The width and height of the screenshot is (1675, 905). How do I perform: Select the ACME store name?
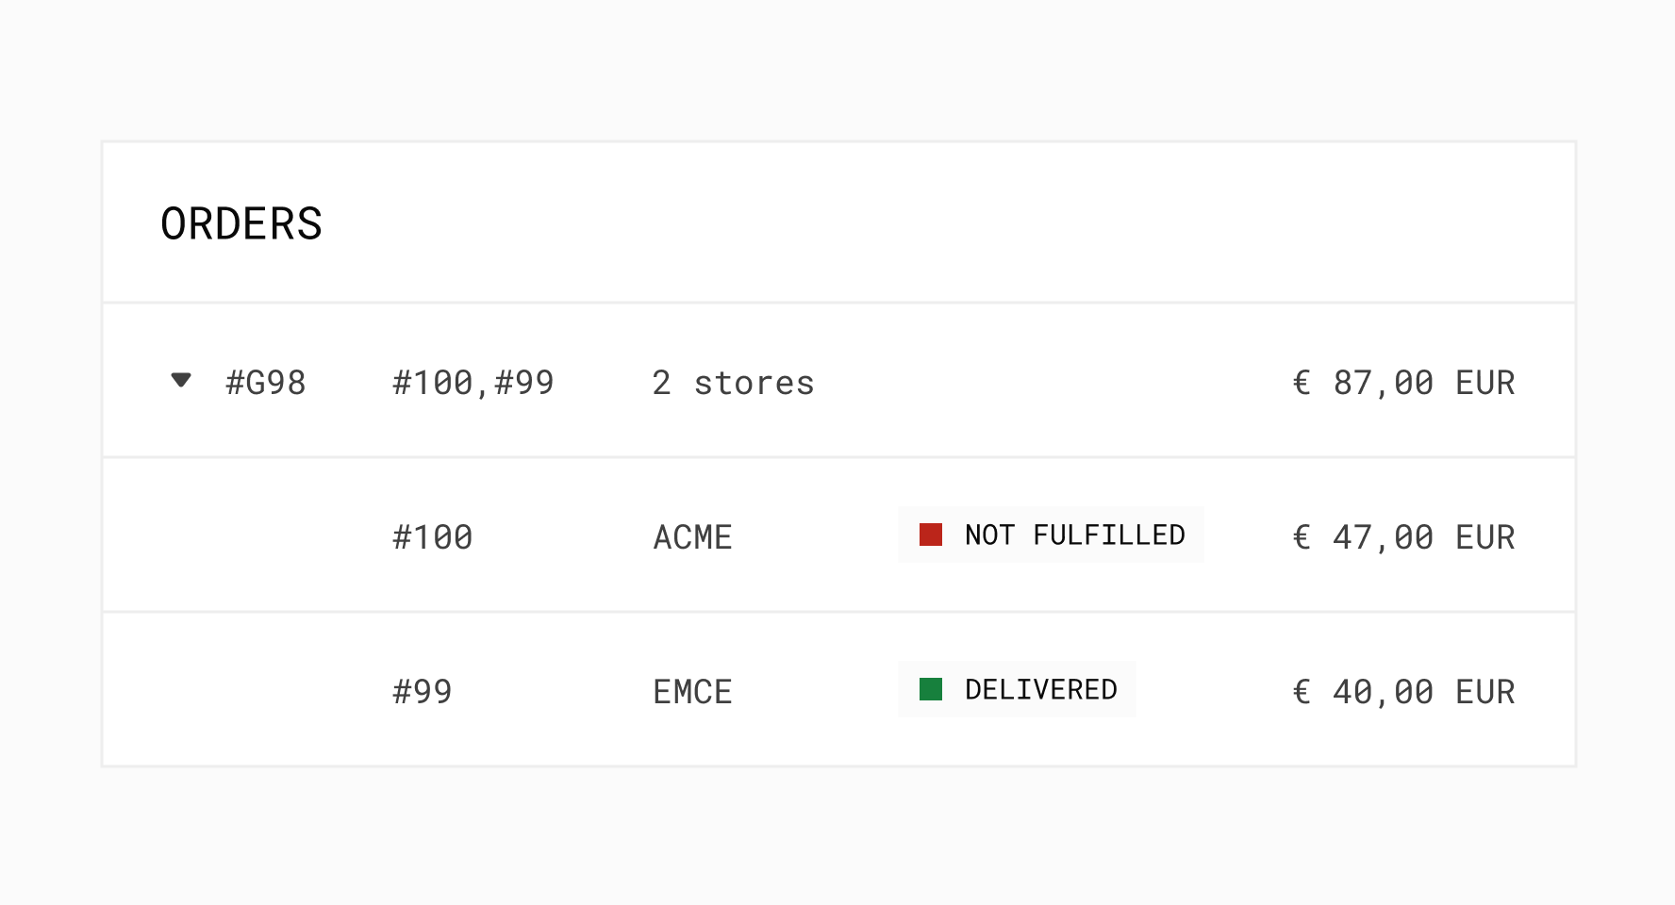click(x=693, y=537)
